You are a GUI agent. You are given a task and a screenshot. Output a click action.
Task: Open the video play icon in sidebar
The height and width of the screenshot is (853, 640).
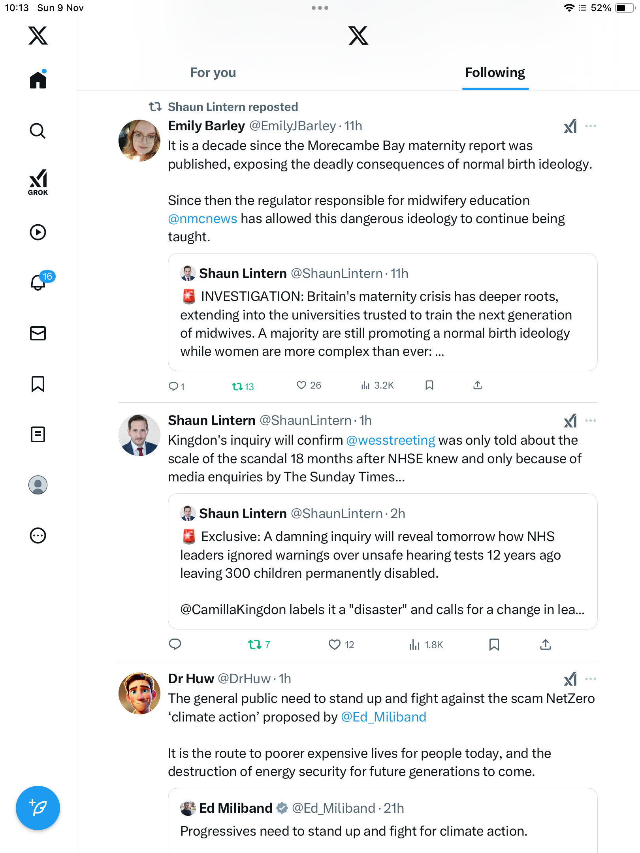coord(38,232)
